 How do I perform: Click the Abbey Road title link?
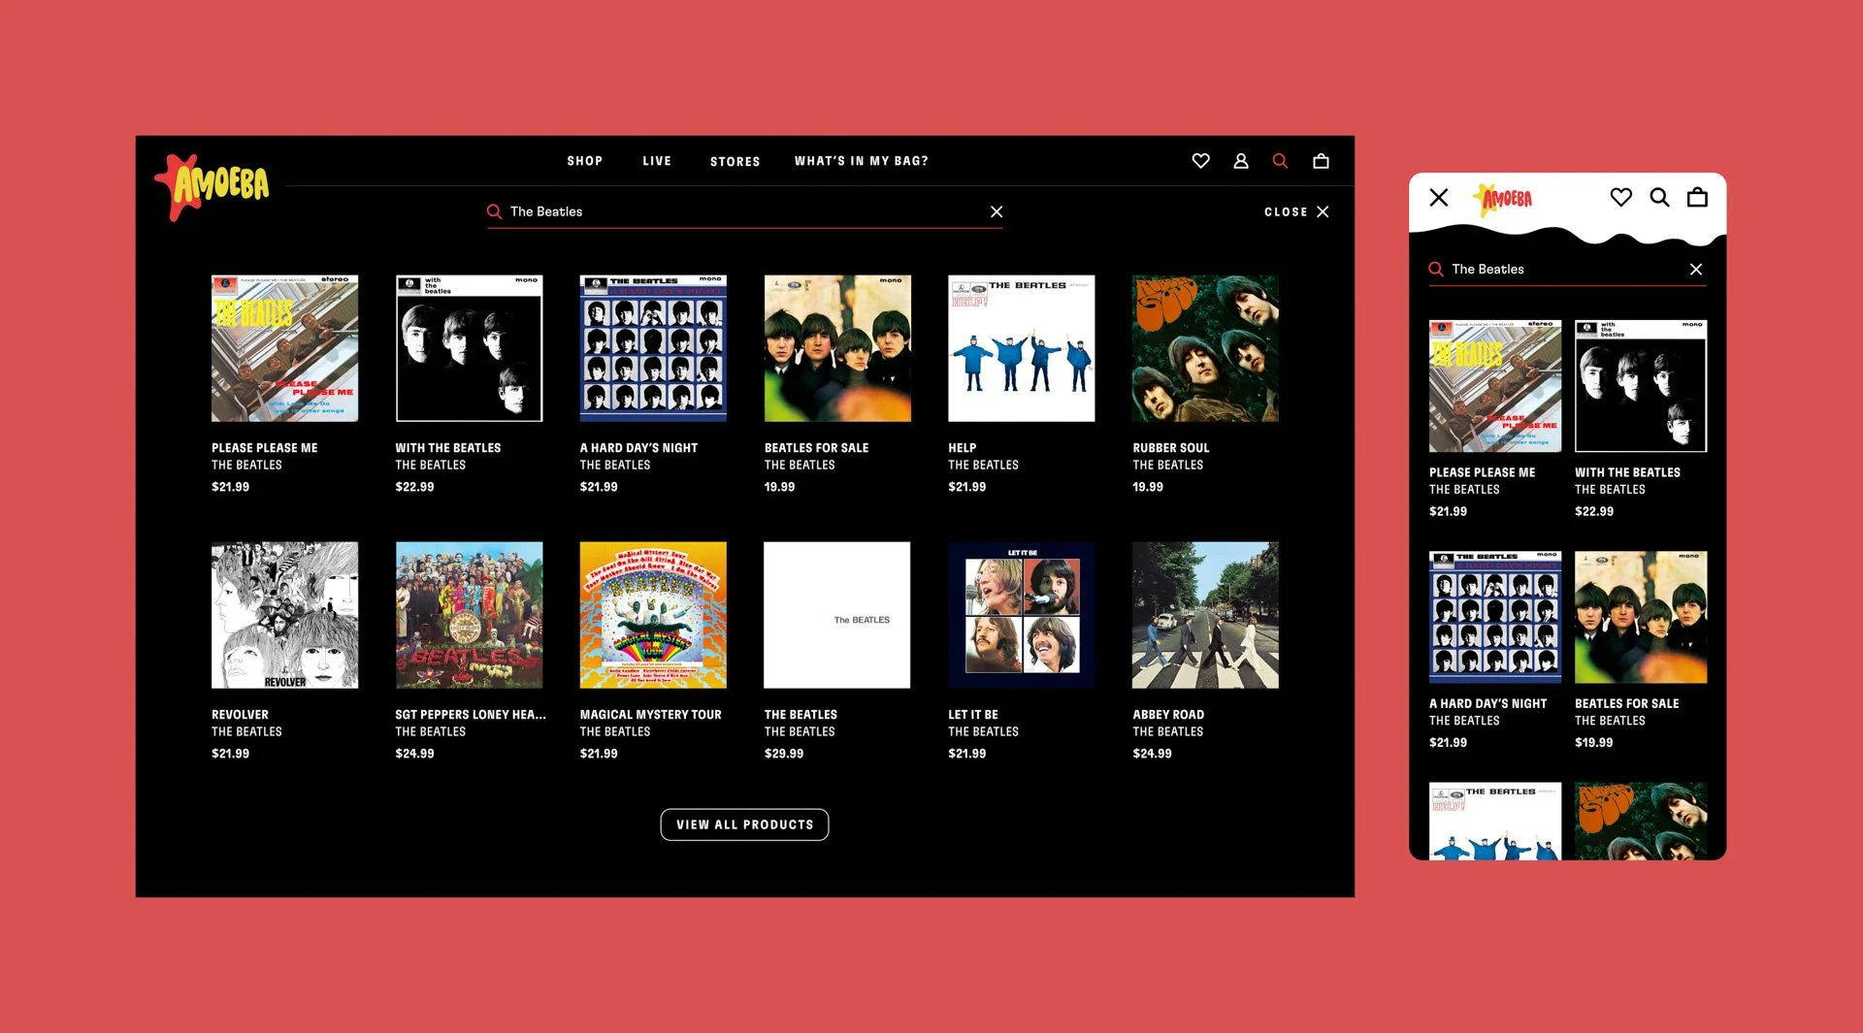coord(1168,715)
